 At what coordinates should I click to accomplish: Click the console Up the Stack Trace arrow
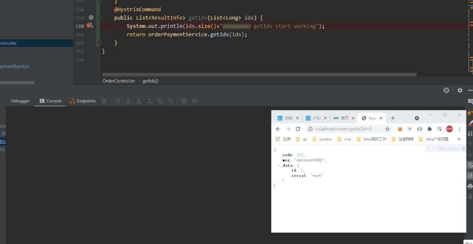coord(469,144)
